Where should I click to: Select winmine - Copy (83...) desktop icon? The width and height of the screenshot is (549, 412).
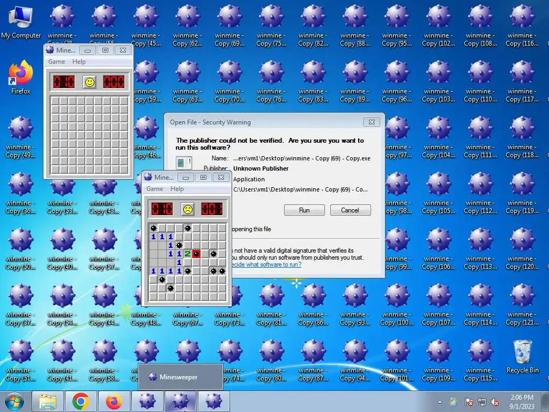coord(313,82)
